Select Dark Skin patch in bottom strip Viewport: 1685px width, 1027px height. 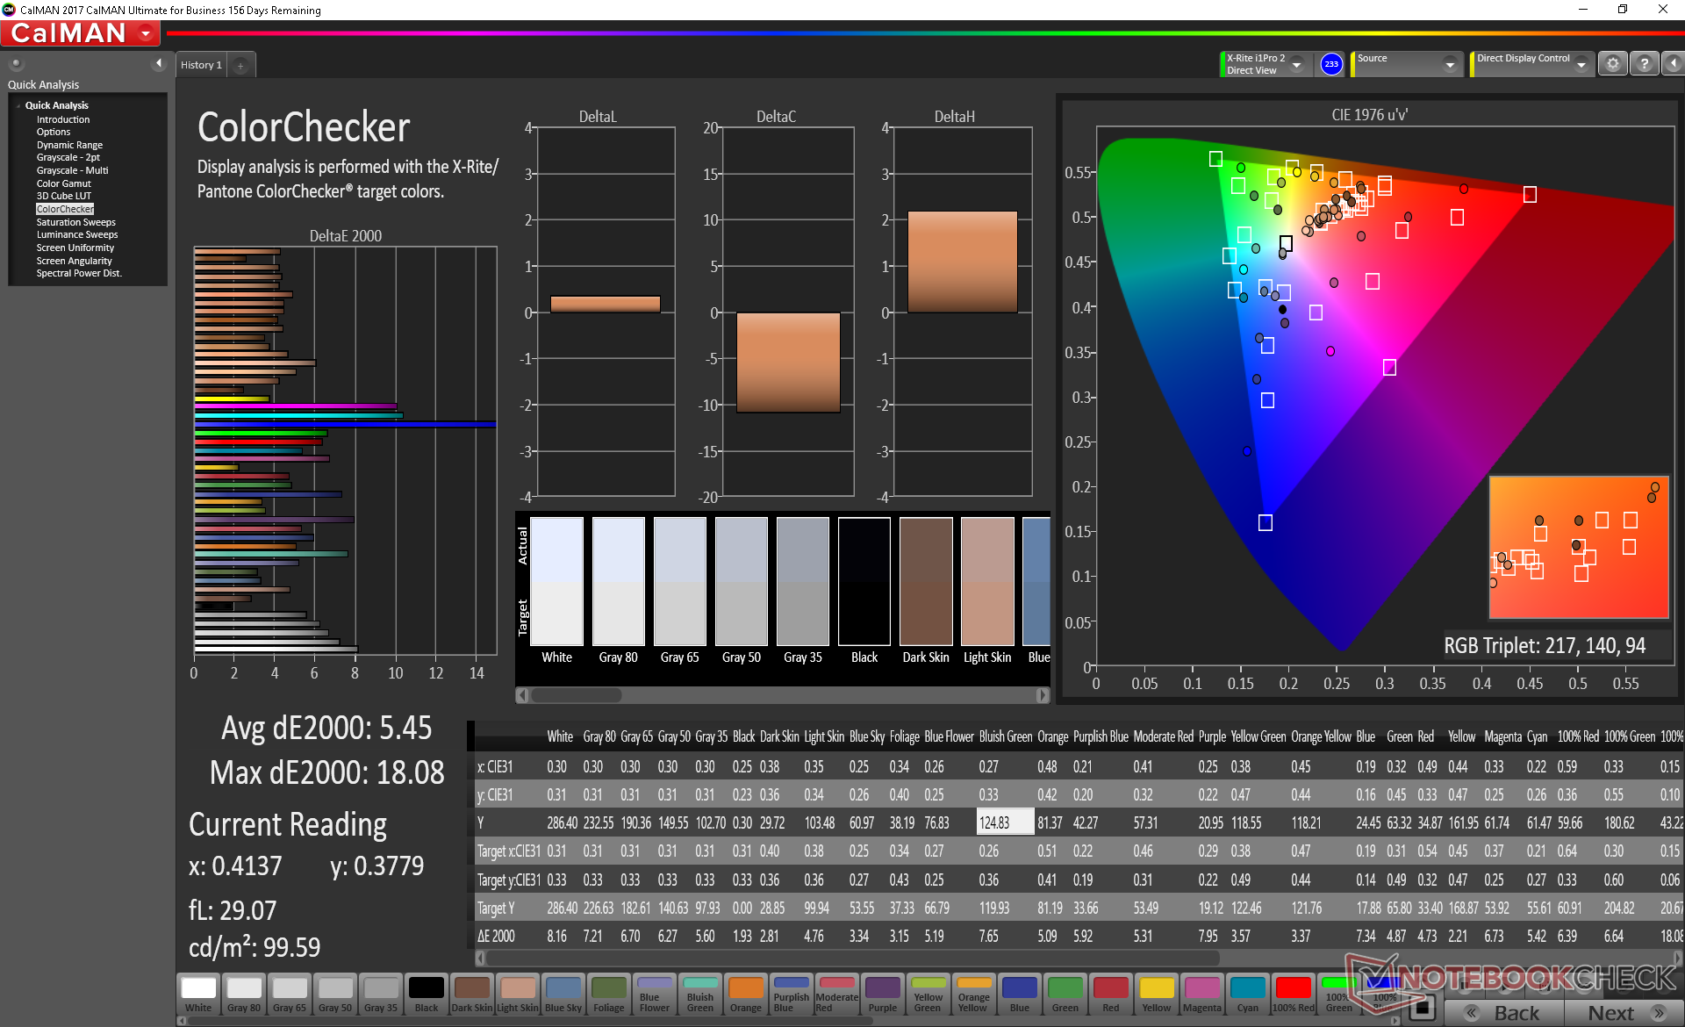472,995
